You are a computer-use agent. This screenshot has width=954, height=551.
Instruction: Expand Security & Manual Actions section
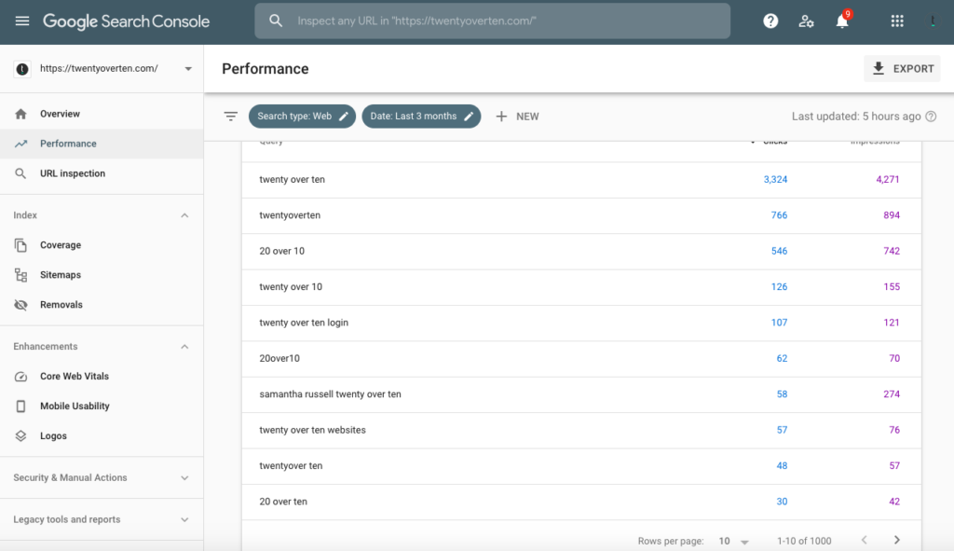(184, 478)
